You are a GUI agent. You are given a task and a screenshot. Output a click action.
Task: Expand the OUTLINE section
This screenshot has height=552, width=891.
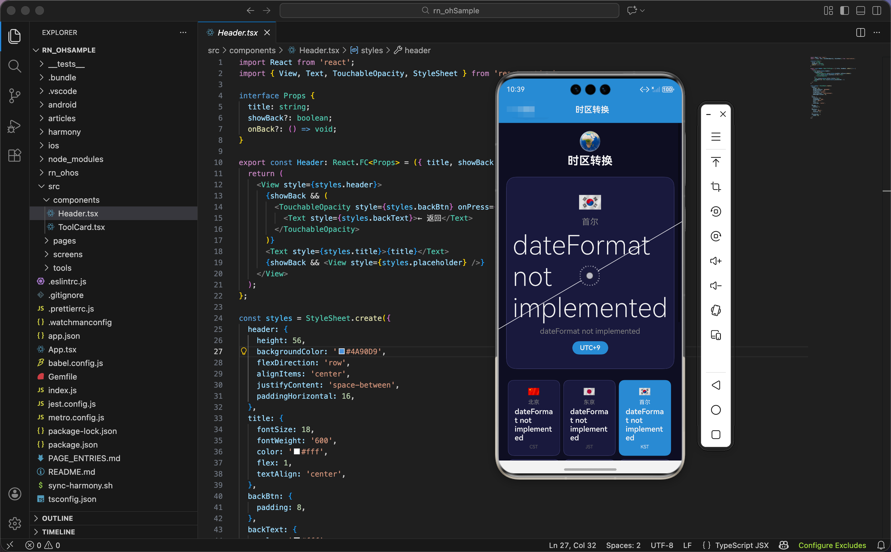pos(57,518)
